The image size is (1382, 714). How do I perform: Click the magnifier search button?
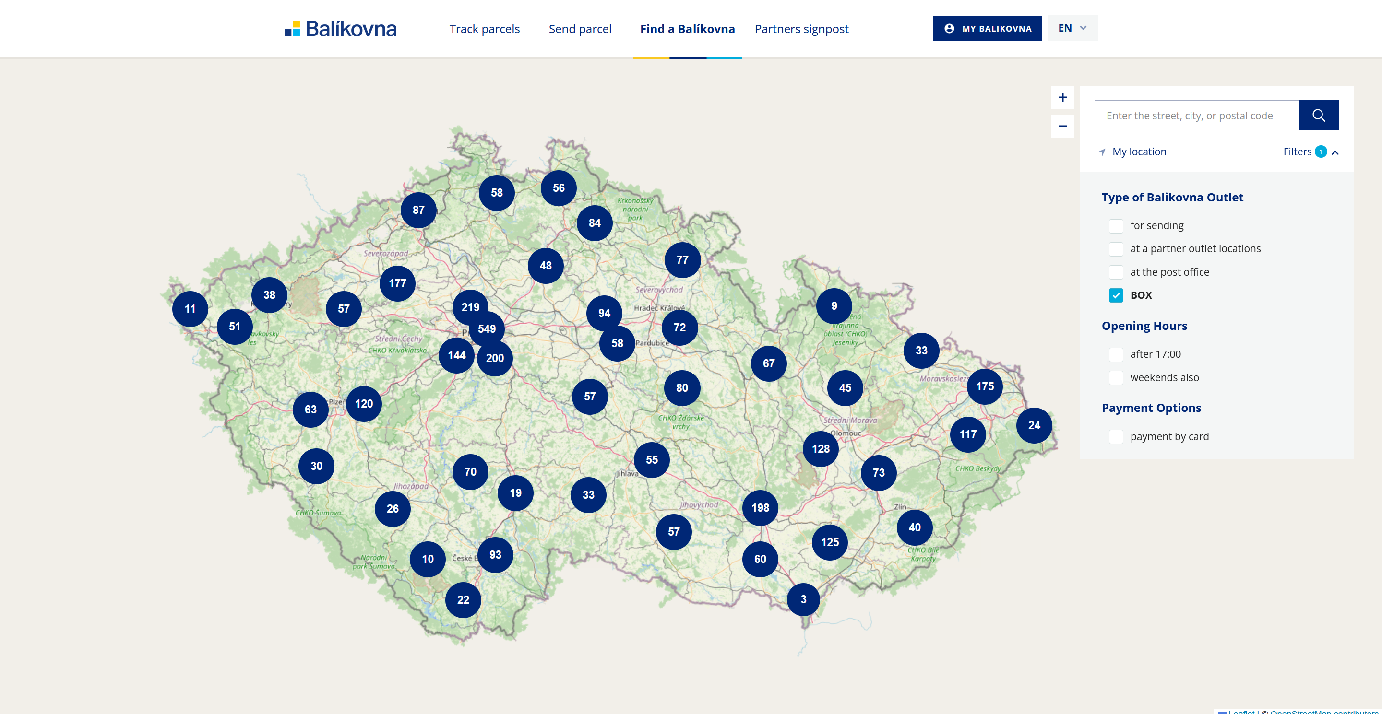[1318, 115]
